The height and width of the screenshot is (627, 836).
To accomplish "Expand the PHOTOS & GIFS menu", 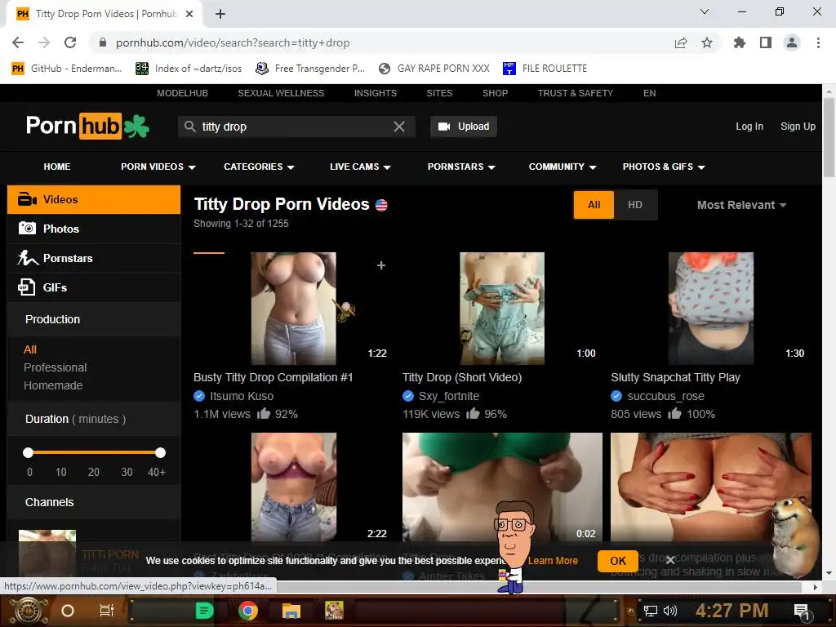I will click(x=664, y=167).
